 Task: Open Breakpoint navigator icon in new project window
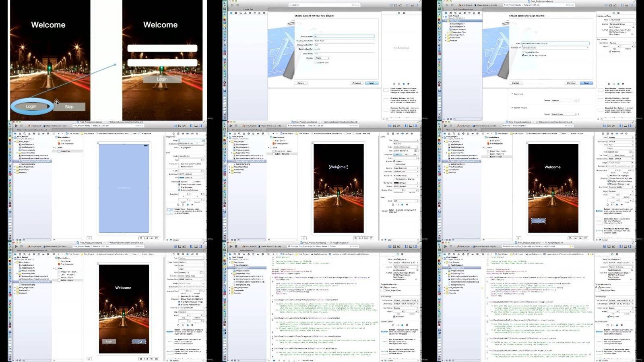point(259,13)
